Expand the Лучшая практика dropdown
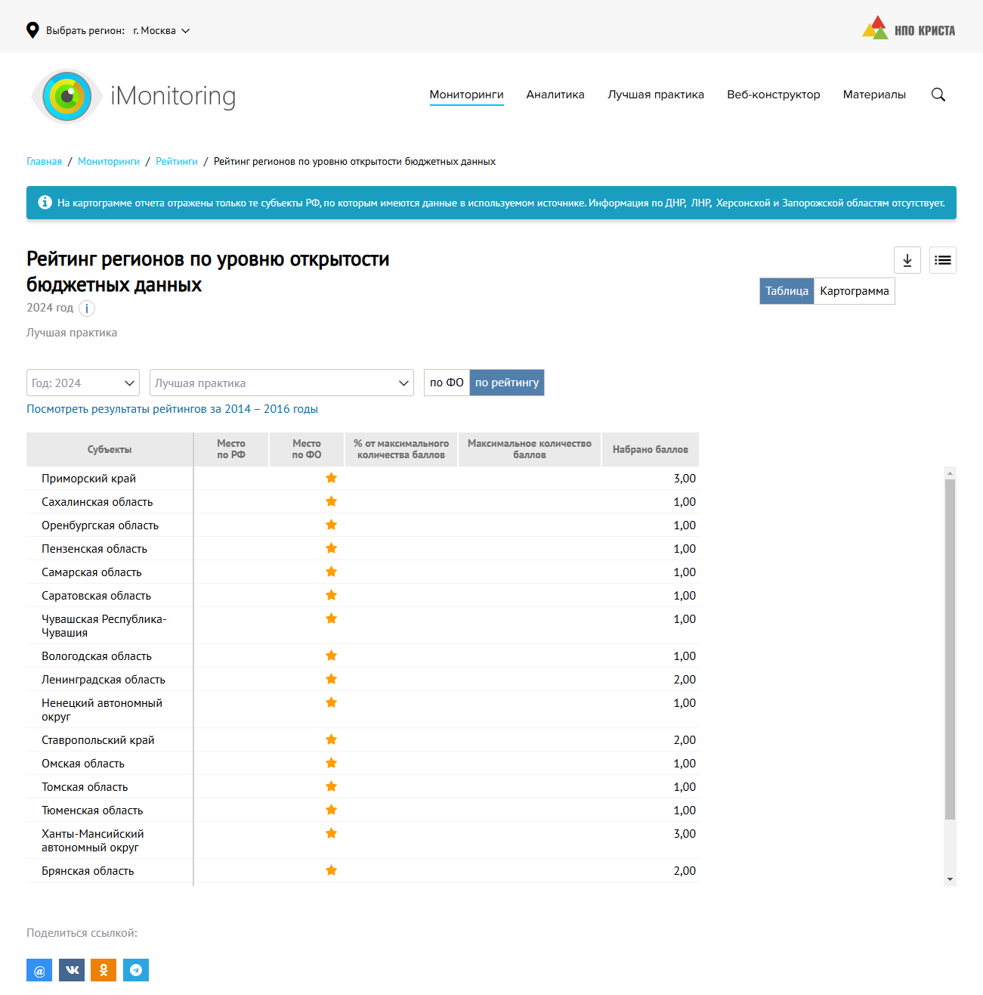This screenshot has width=983, height=995. click(x=281, y=383)
